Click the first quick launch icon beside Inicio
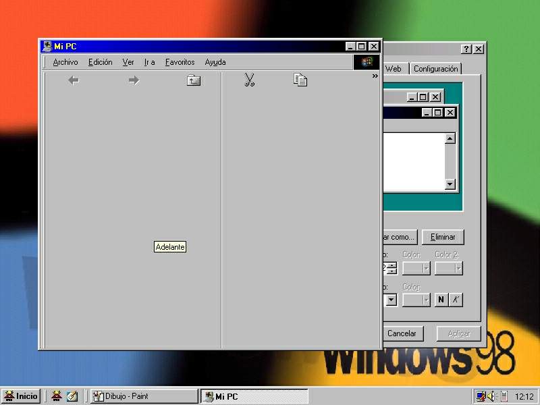The image size is (540, 405). (57, 396)
